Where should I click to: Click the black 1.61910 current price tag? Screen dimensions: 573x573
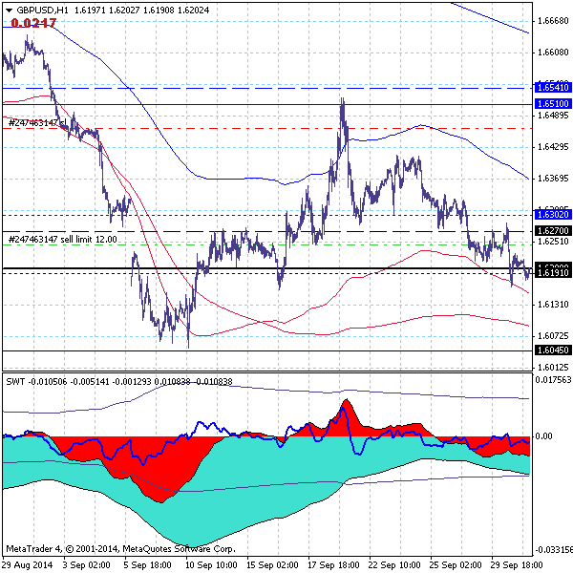[553, 272]
